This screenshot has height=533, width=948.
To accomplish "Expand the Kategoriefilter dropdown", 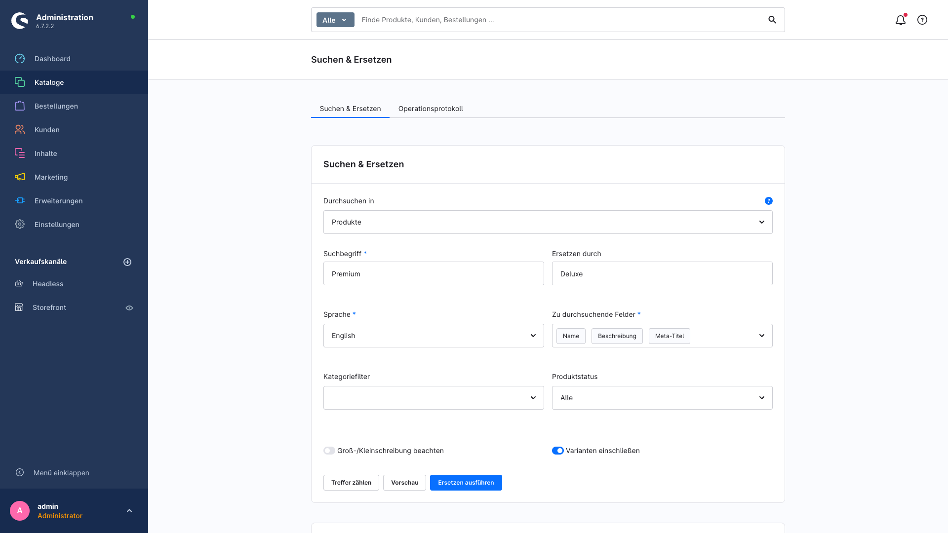I will tap(434, 398).
